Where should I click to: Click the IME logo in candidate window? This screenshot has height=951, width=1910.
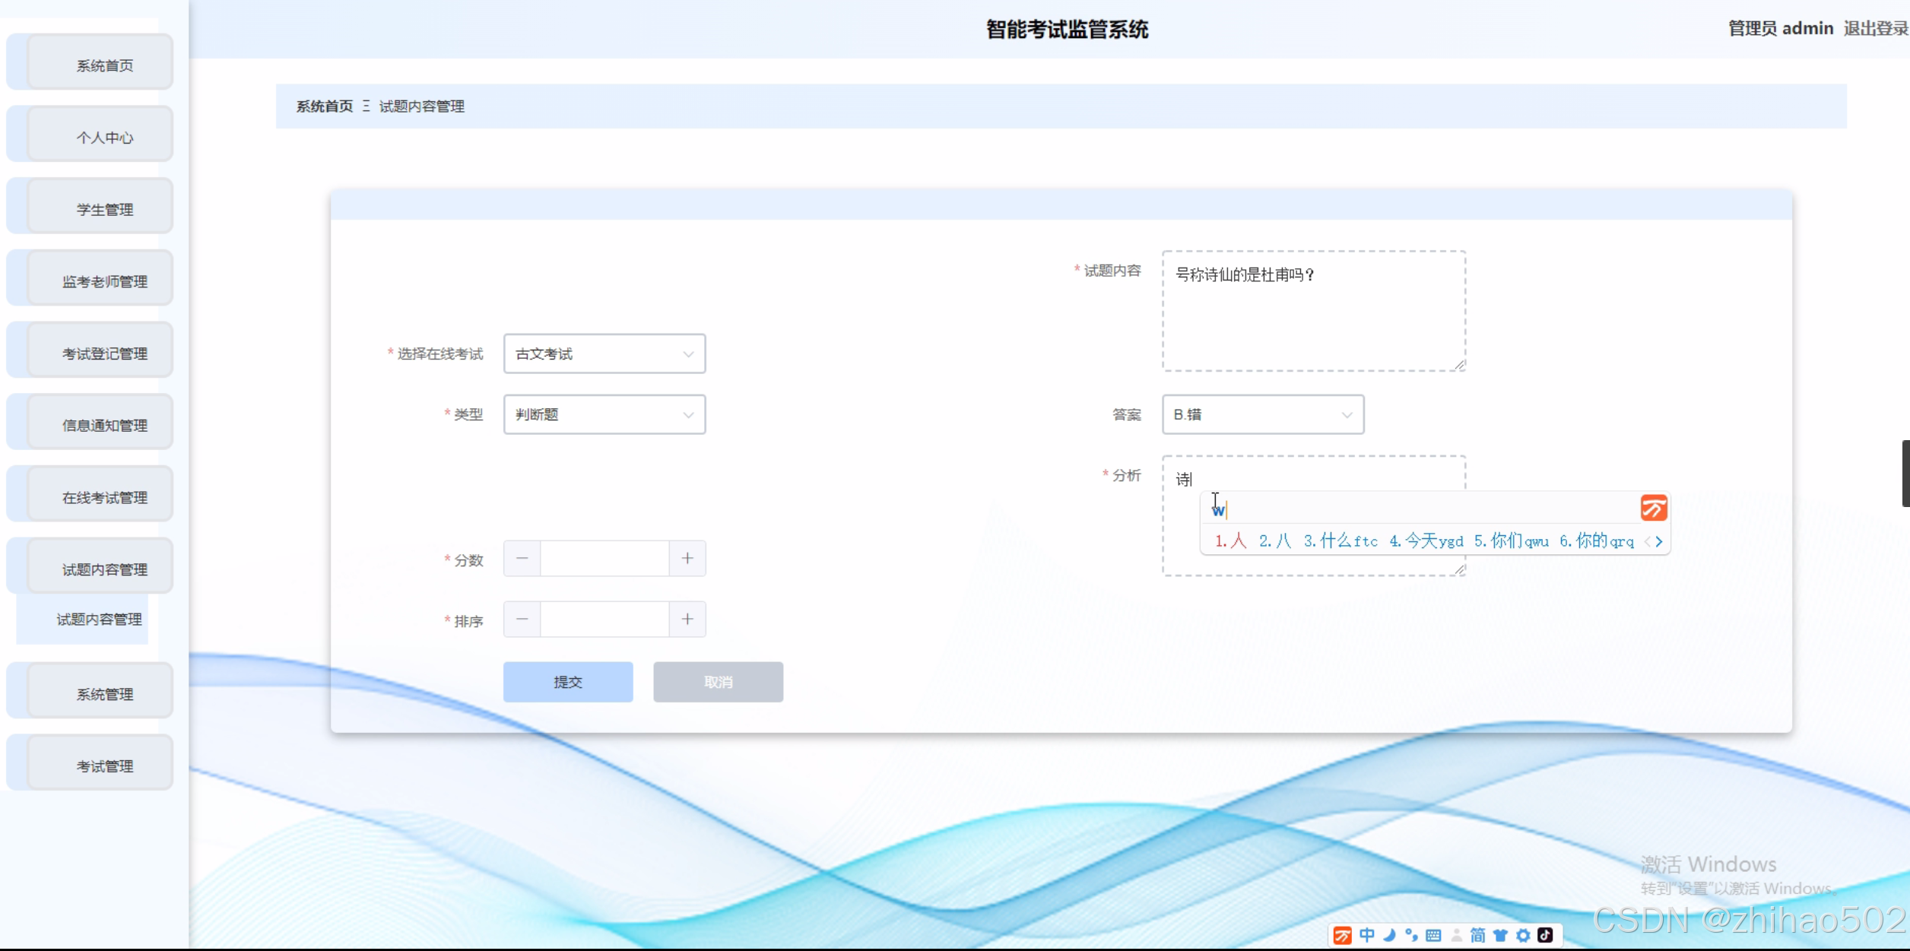click(x=1653, y=508)
